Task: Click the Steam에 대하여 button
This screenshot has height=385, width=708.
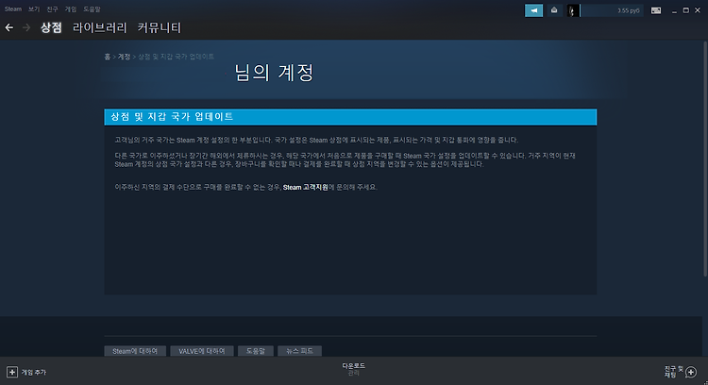Action: tap(135, 351)
